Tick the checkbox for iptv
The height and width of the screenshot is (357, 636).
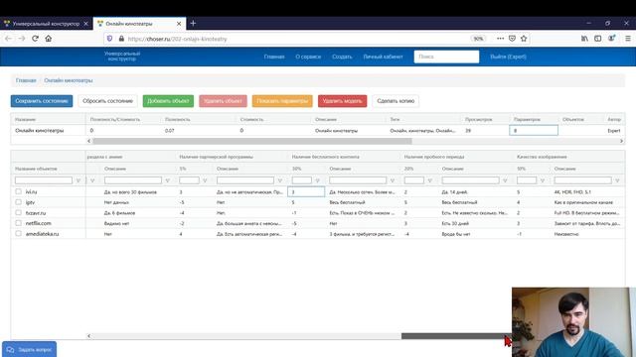(x=18, y=202)
